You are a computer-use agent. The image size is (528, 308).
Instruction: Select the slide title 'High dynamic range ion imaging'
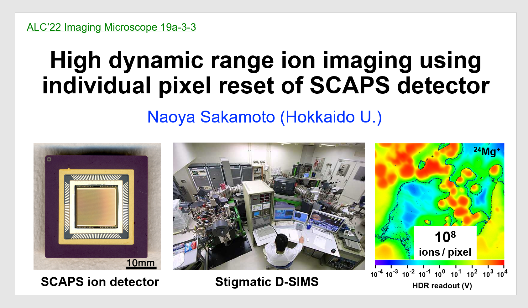pyautogui.click(x=266, y=73)
